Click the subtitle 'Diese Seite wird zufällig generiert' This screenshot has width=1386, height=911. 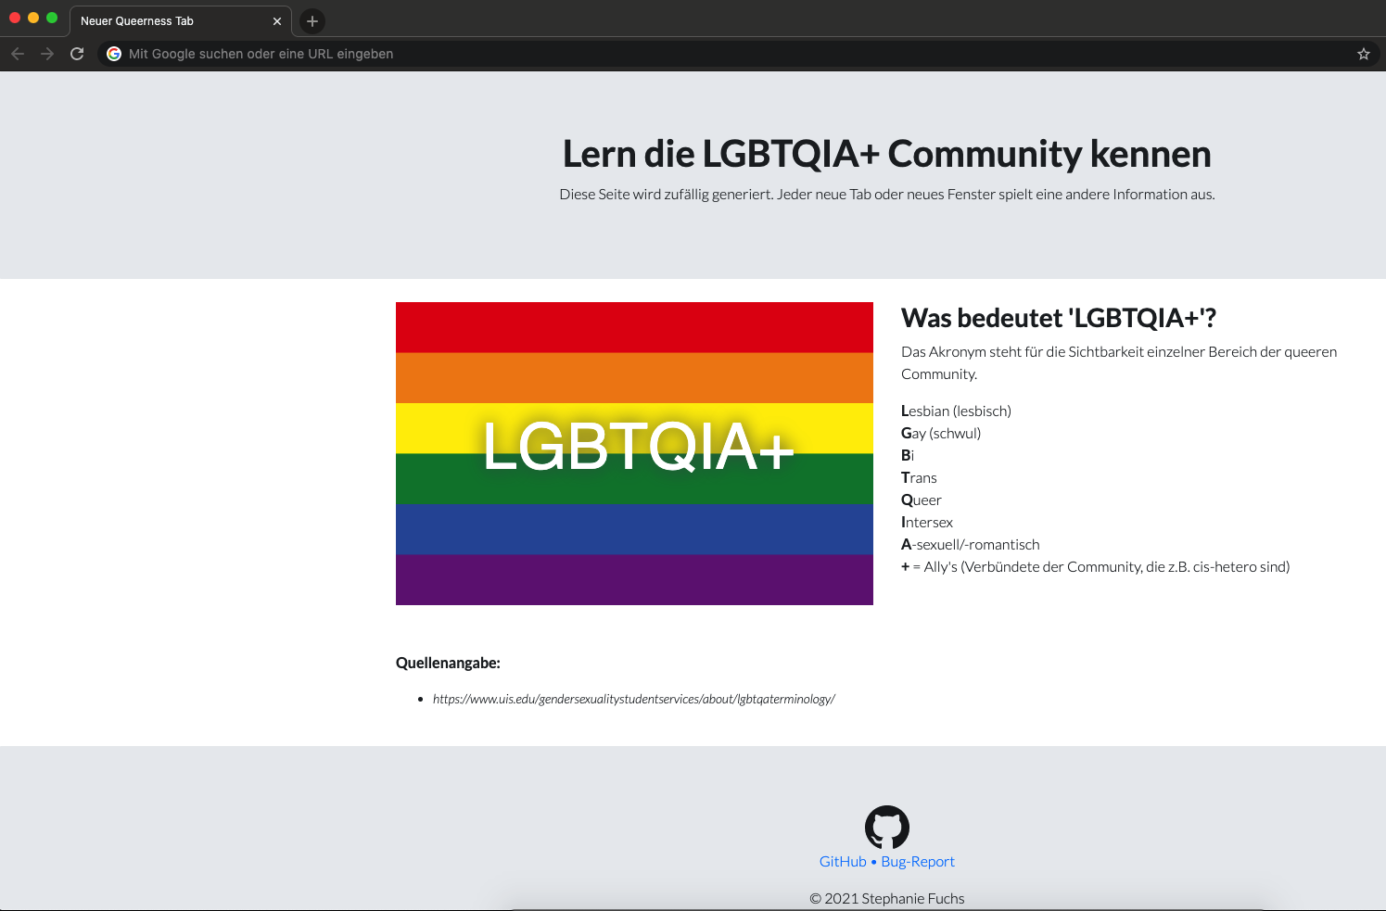click(887, 194)
